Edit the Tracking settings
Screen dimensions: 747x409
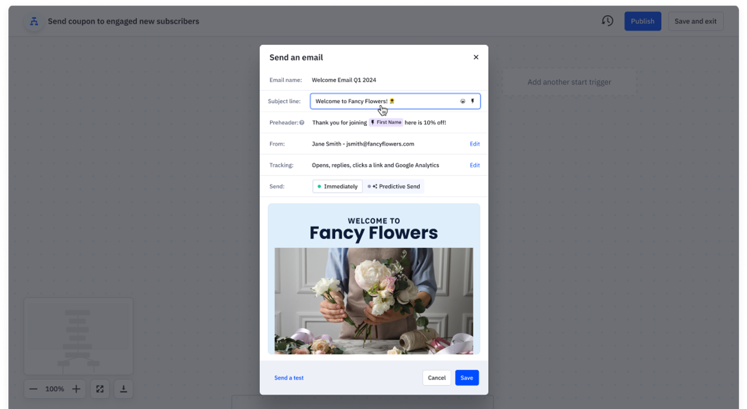coord(475,165)
